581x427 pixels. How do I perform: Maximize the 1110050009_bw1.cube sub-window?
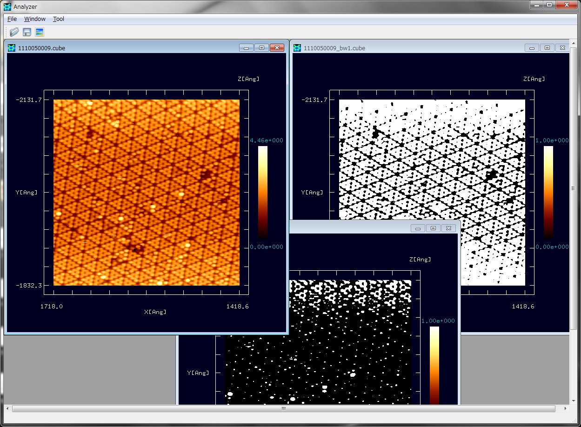click(x=547, y=47)
